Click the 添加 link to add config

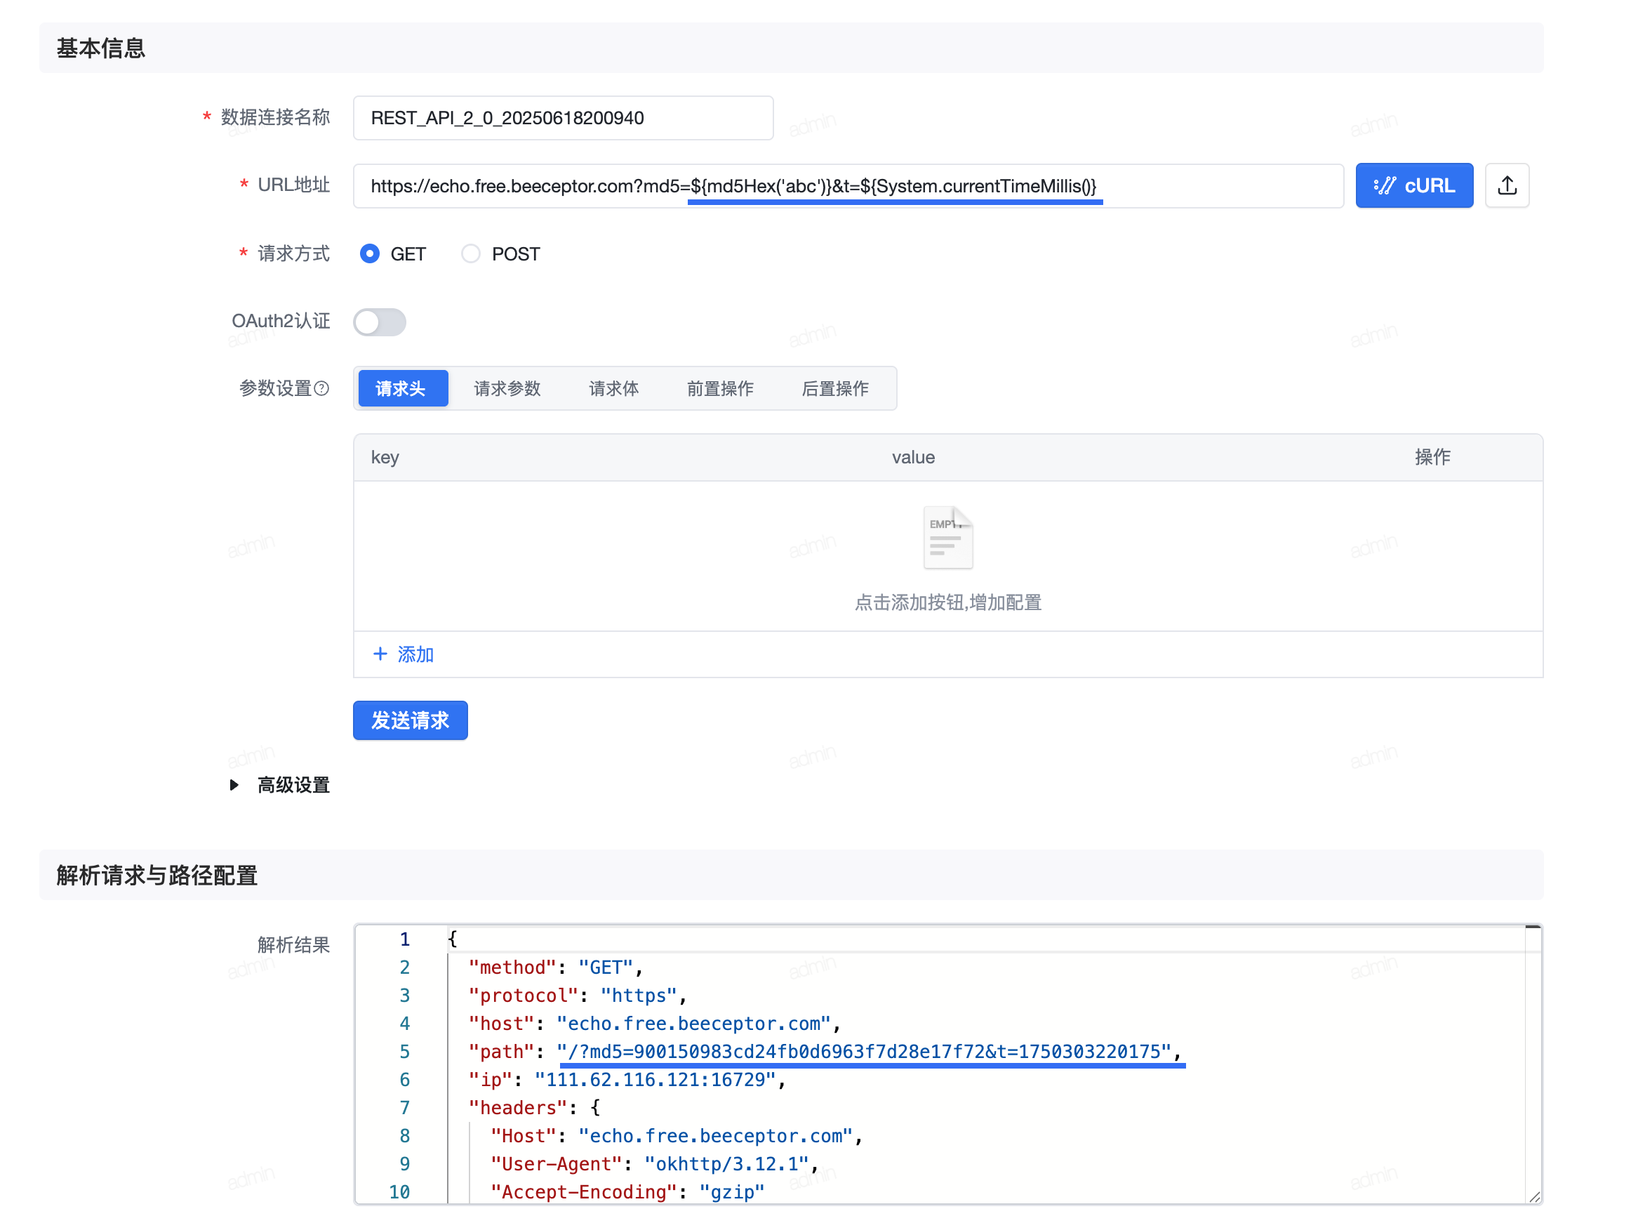[x=414, y=654]
